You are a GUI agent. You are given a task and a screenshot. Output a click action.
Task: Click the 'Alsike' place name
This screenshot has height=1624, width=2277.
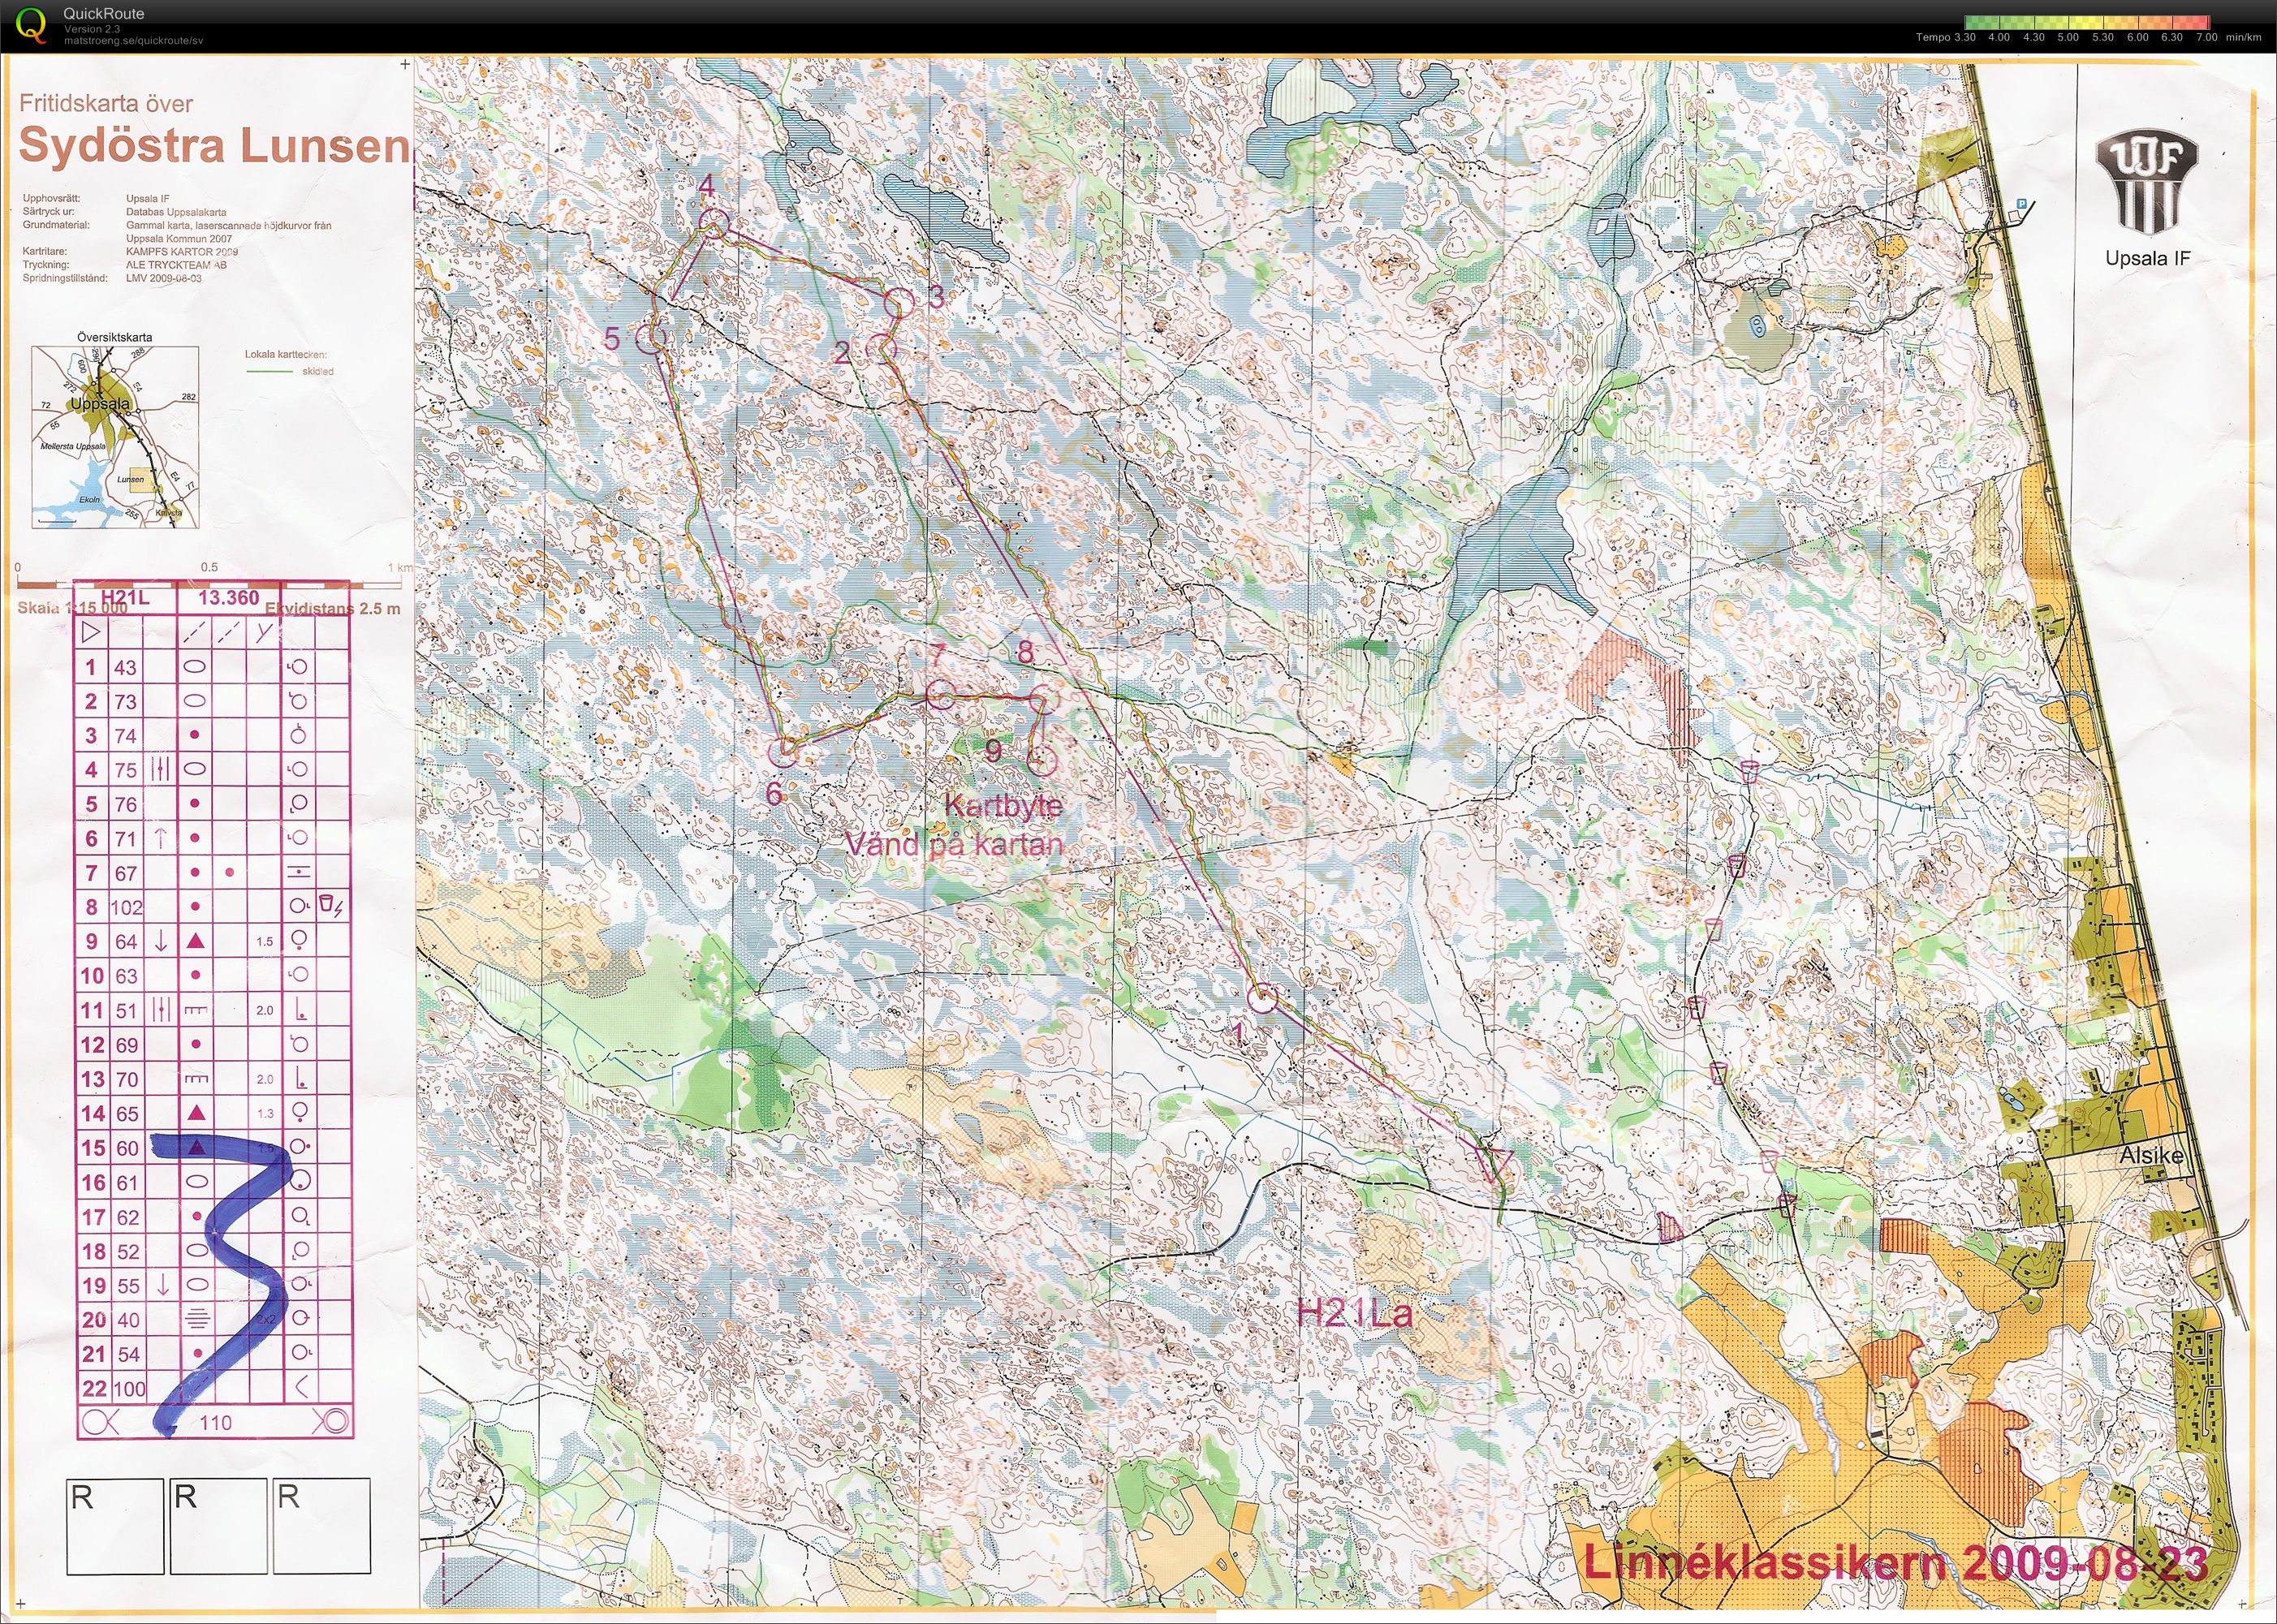click(x=2151, y=1156)
